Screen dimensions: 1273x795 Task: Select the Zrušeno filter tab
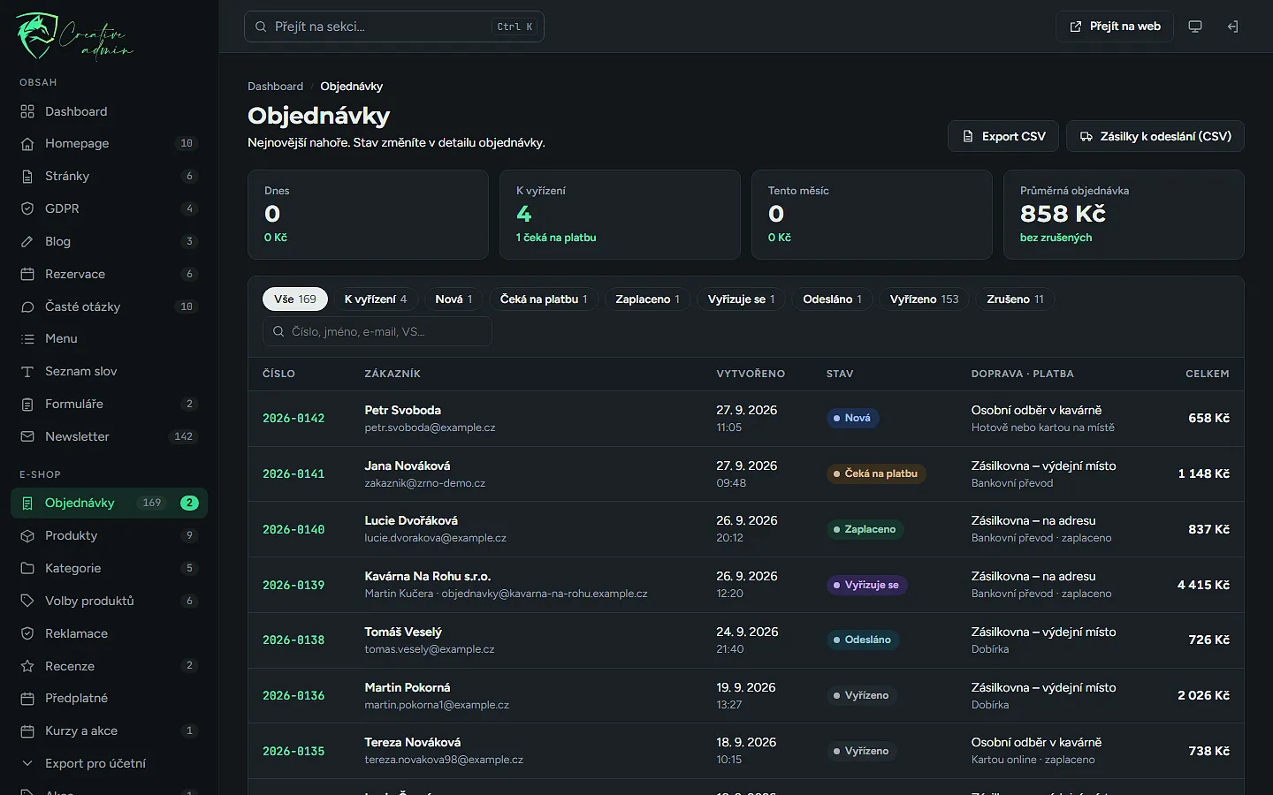pyautogui.click(x=1015, y=299)
